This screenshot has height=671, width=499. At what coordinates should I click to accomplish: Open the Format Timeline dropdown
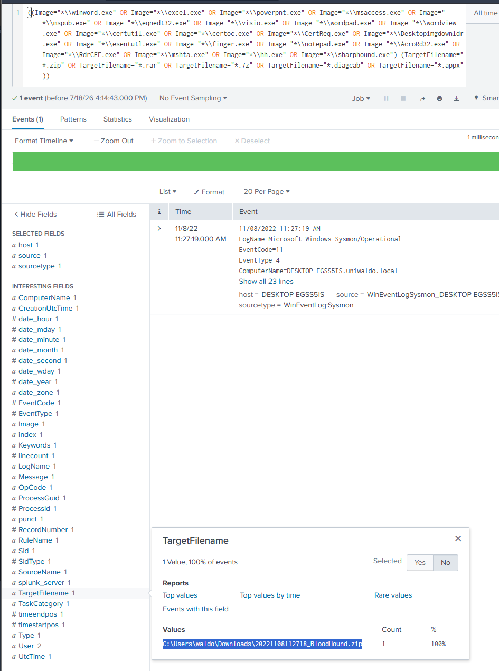(44, 141)
